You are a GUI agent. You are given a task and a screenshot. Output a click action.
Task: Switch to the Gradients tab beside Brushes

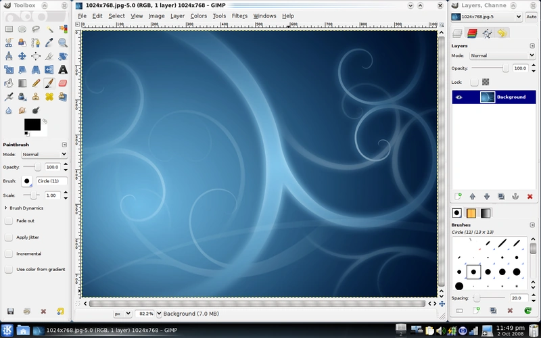(486, 213)
